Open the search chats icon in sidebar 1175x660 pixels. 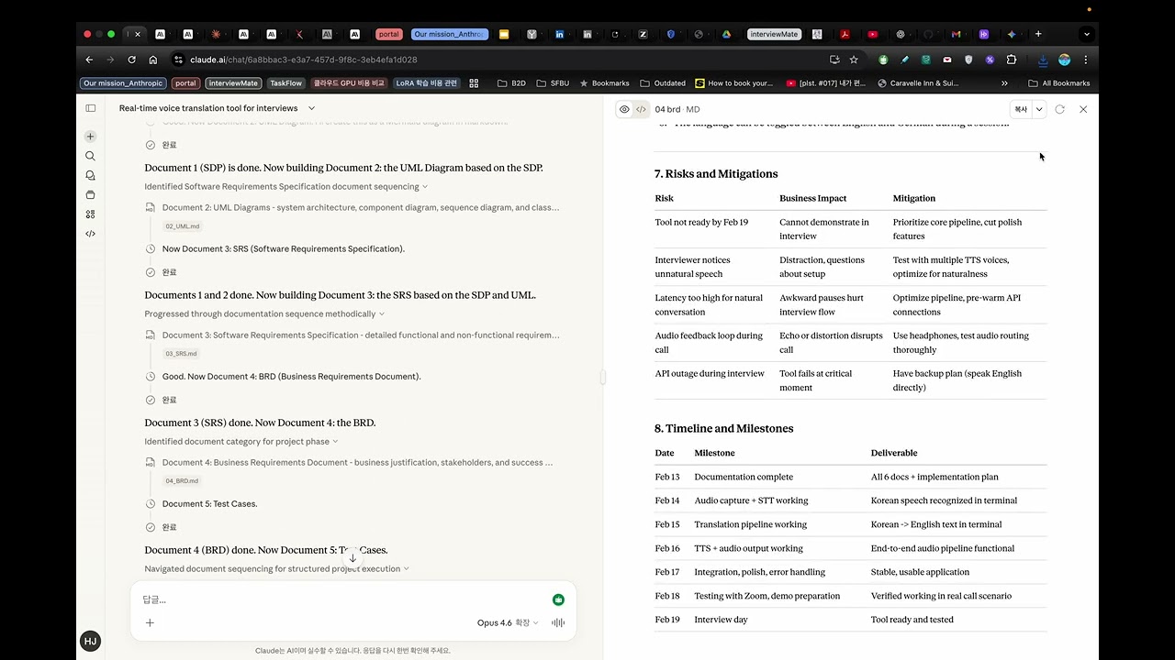tap(90, 156)
